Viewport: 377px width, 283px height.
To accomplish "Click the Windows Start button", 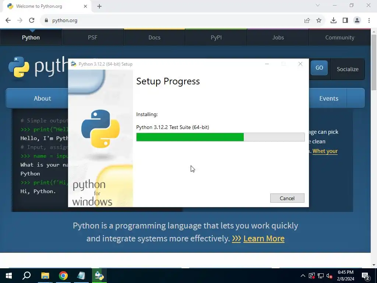I will click(9, 276).
